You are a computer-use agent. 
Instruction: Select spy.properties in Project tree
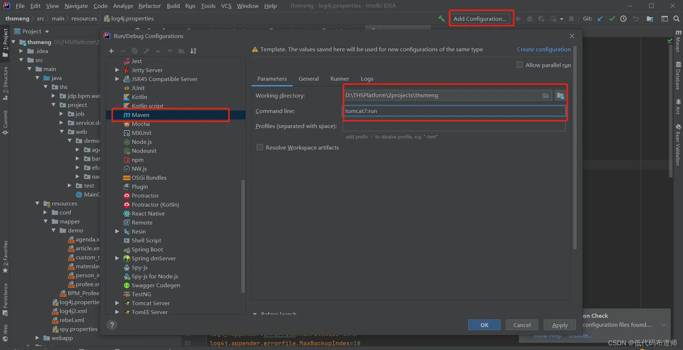[75, 329]
